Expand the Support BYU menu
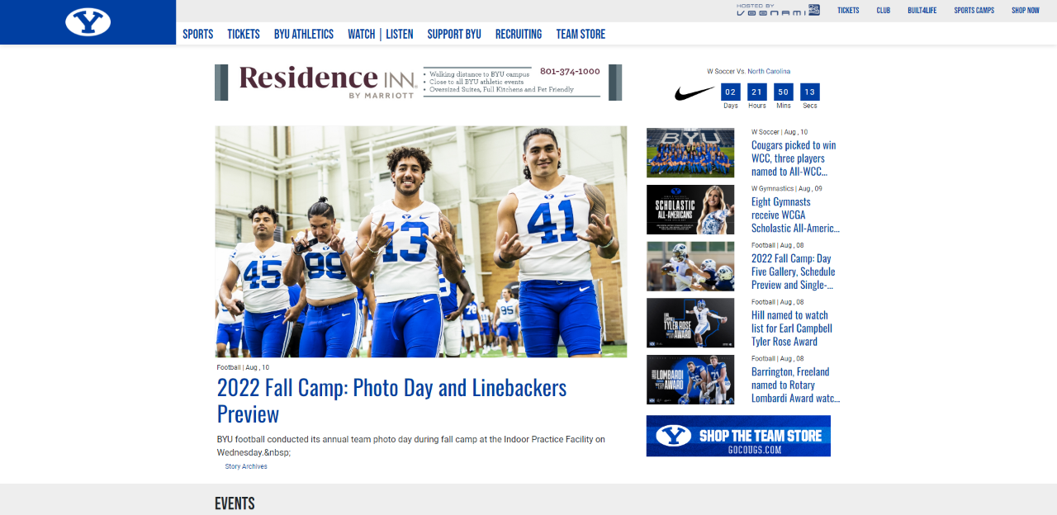The image size is (1057, 515). click(454, 34)
